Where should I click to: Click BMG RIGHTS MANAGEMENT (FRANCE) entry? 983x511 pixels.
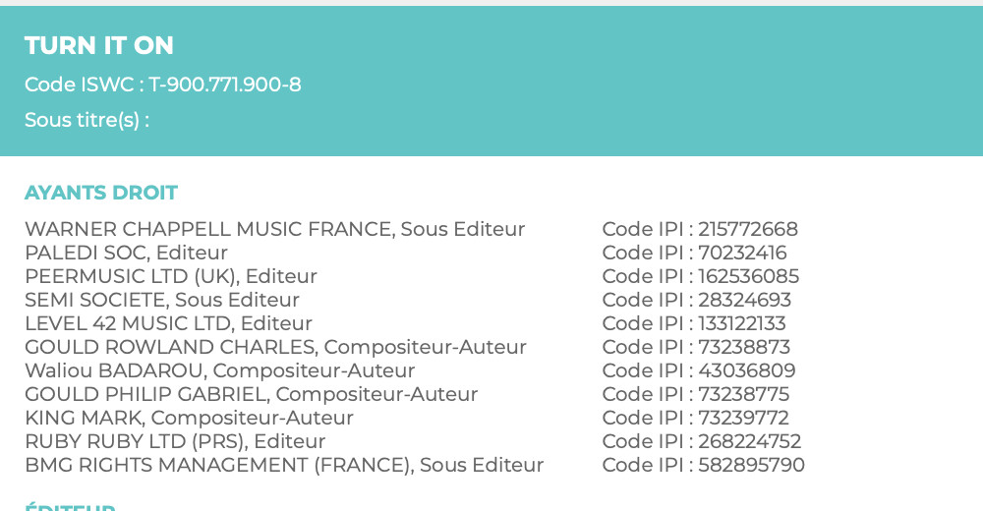(284, 465)
